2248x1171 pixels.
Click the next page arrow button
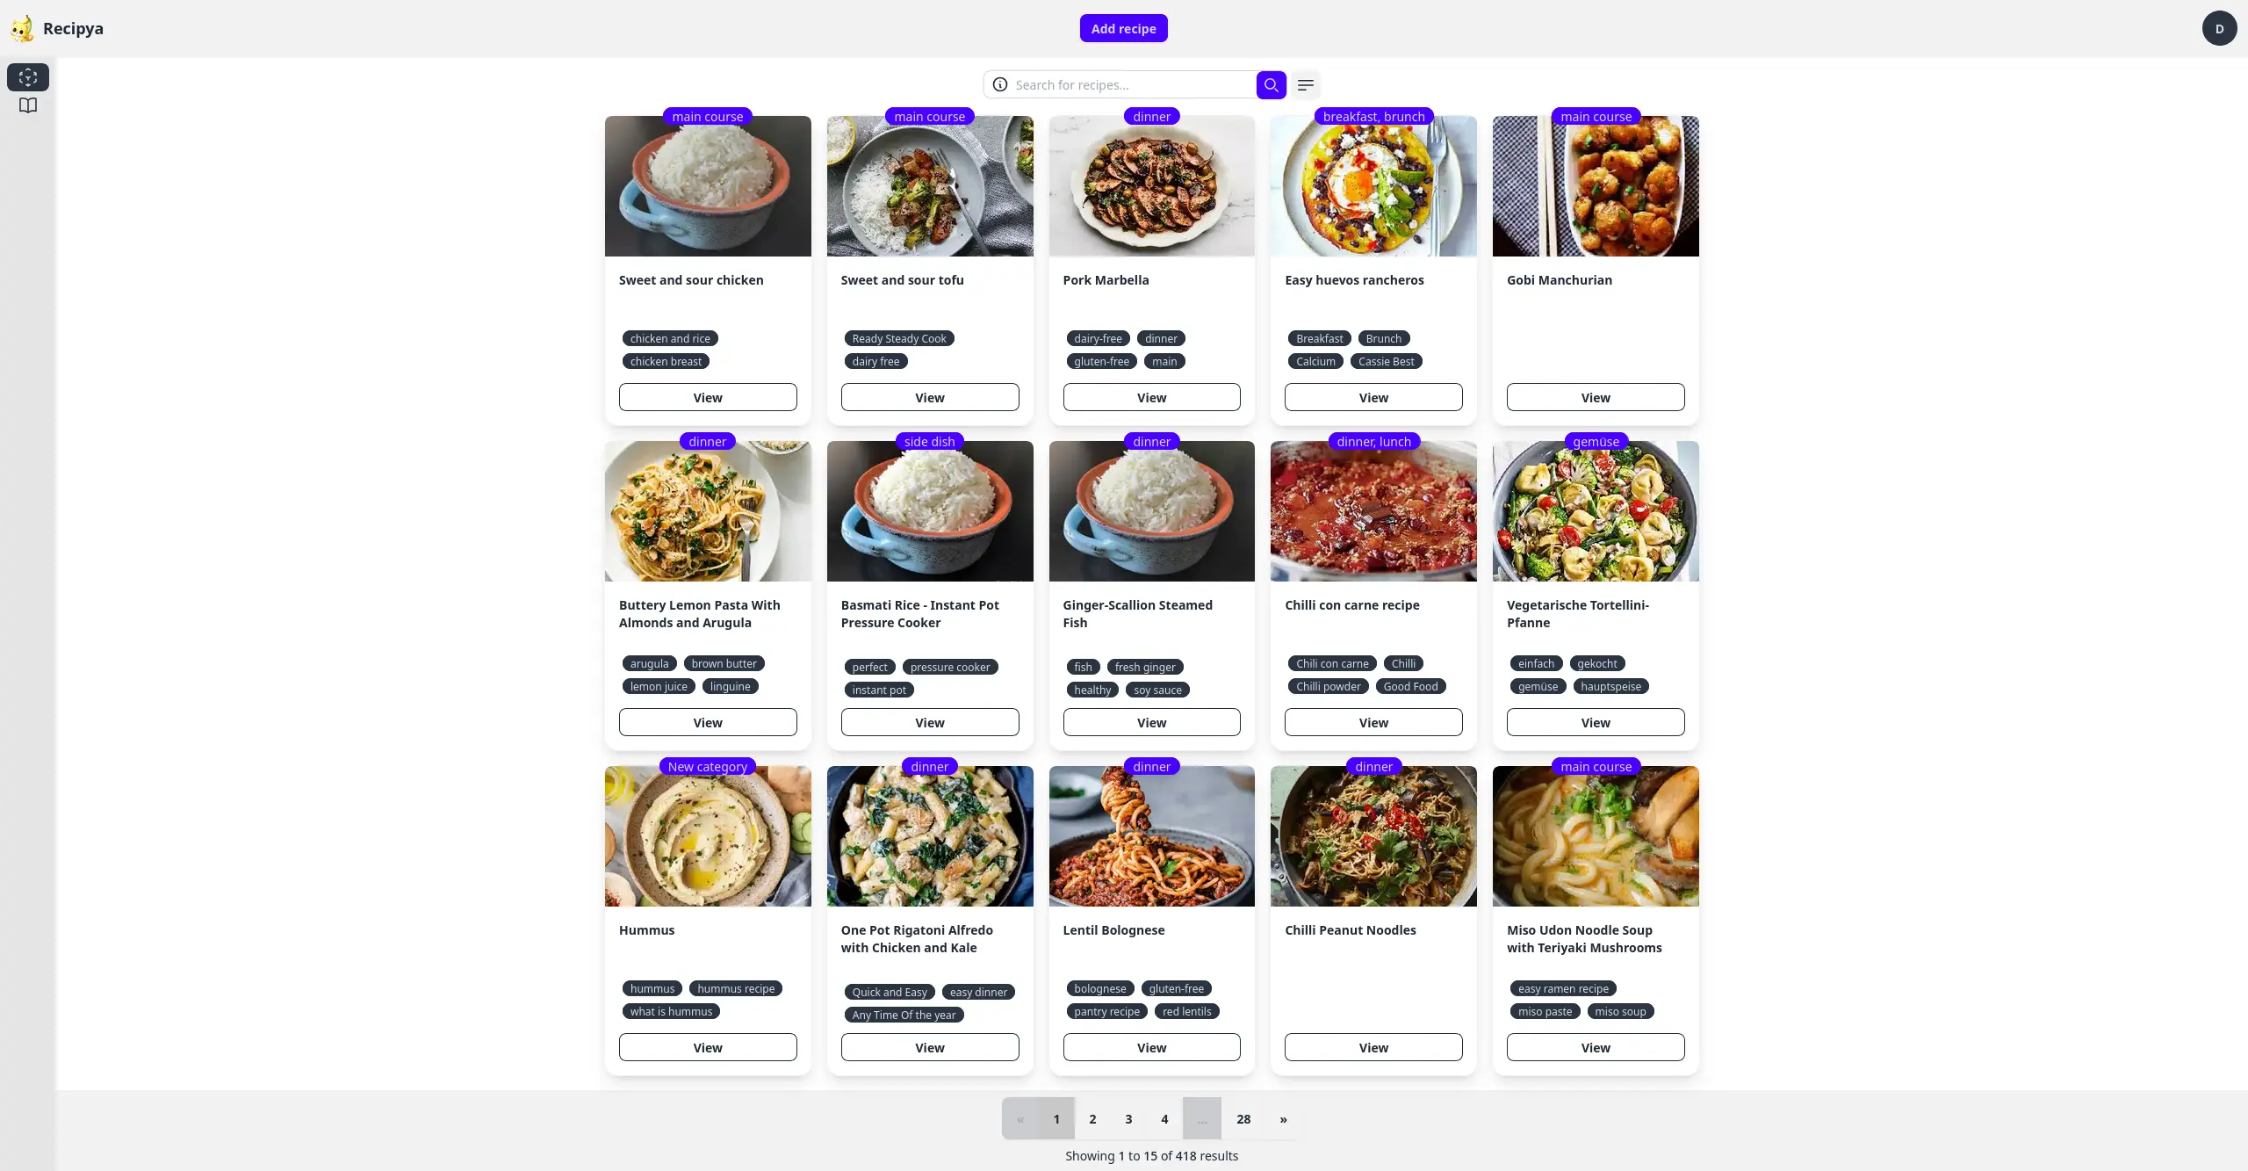(x=1283, y=1117)
